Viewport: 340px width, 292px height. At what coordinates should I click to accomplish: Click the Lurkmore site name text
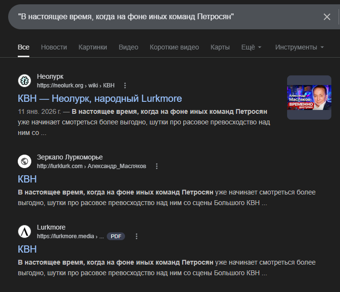point(51,227)
